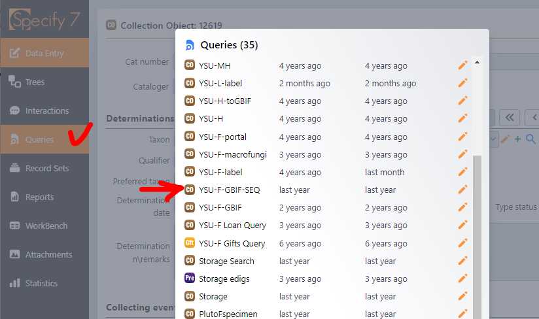Edit the Storage Search query pencil icon
This screenshot has height=319, width=539.
(x=462, y=261)
